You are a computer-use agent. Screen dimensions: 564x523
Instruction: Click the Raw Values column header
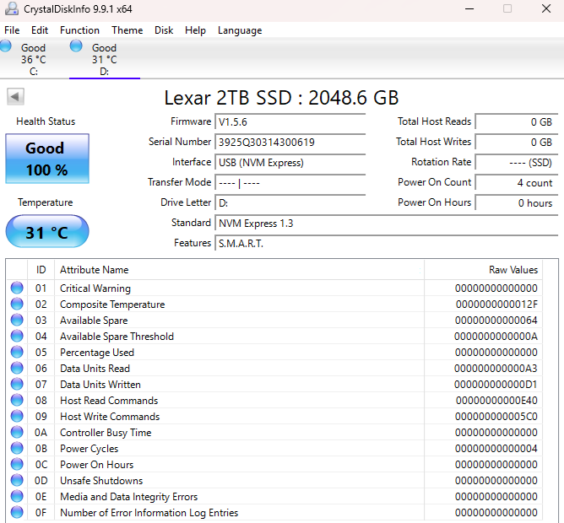(484, 270)
